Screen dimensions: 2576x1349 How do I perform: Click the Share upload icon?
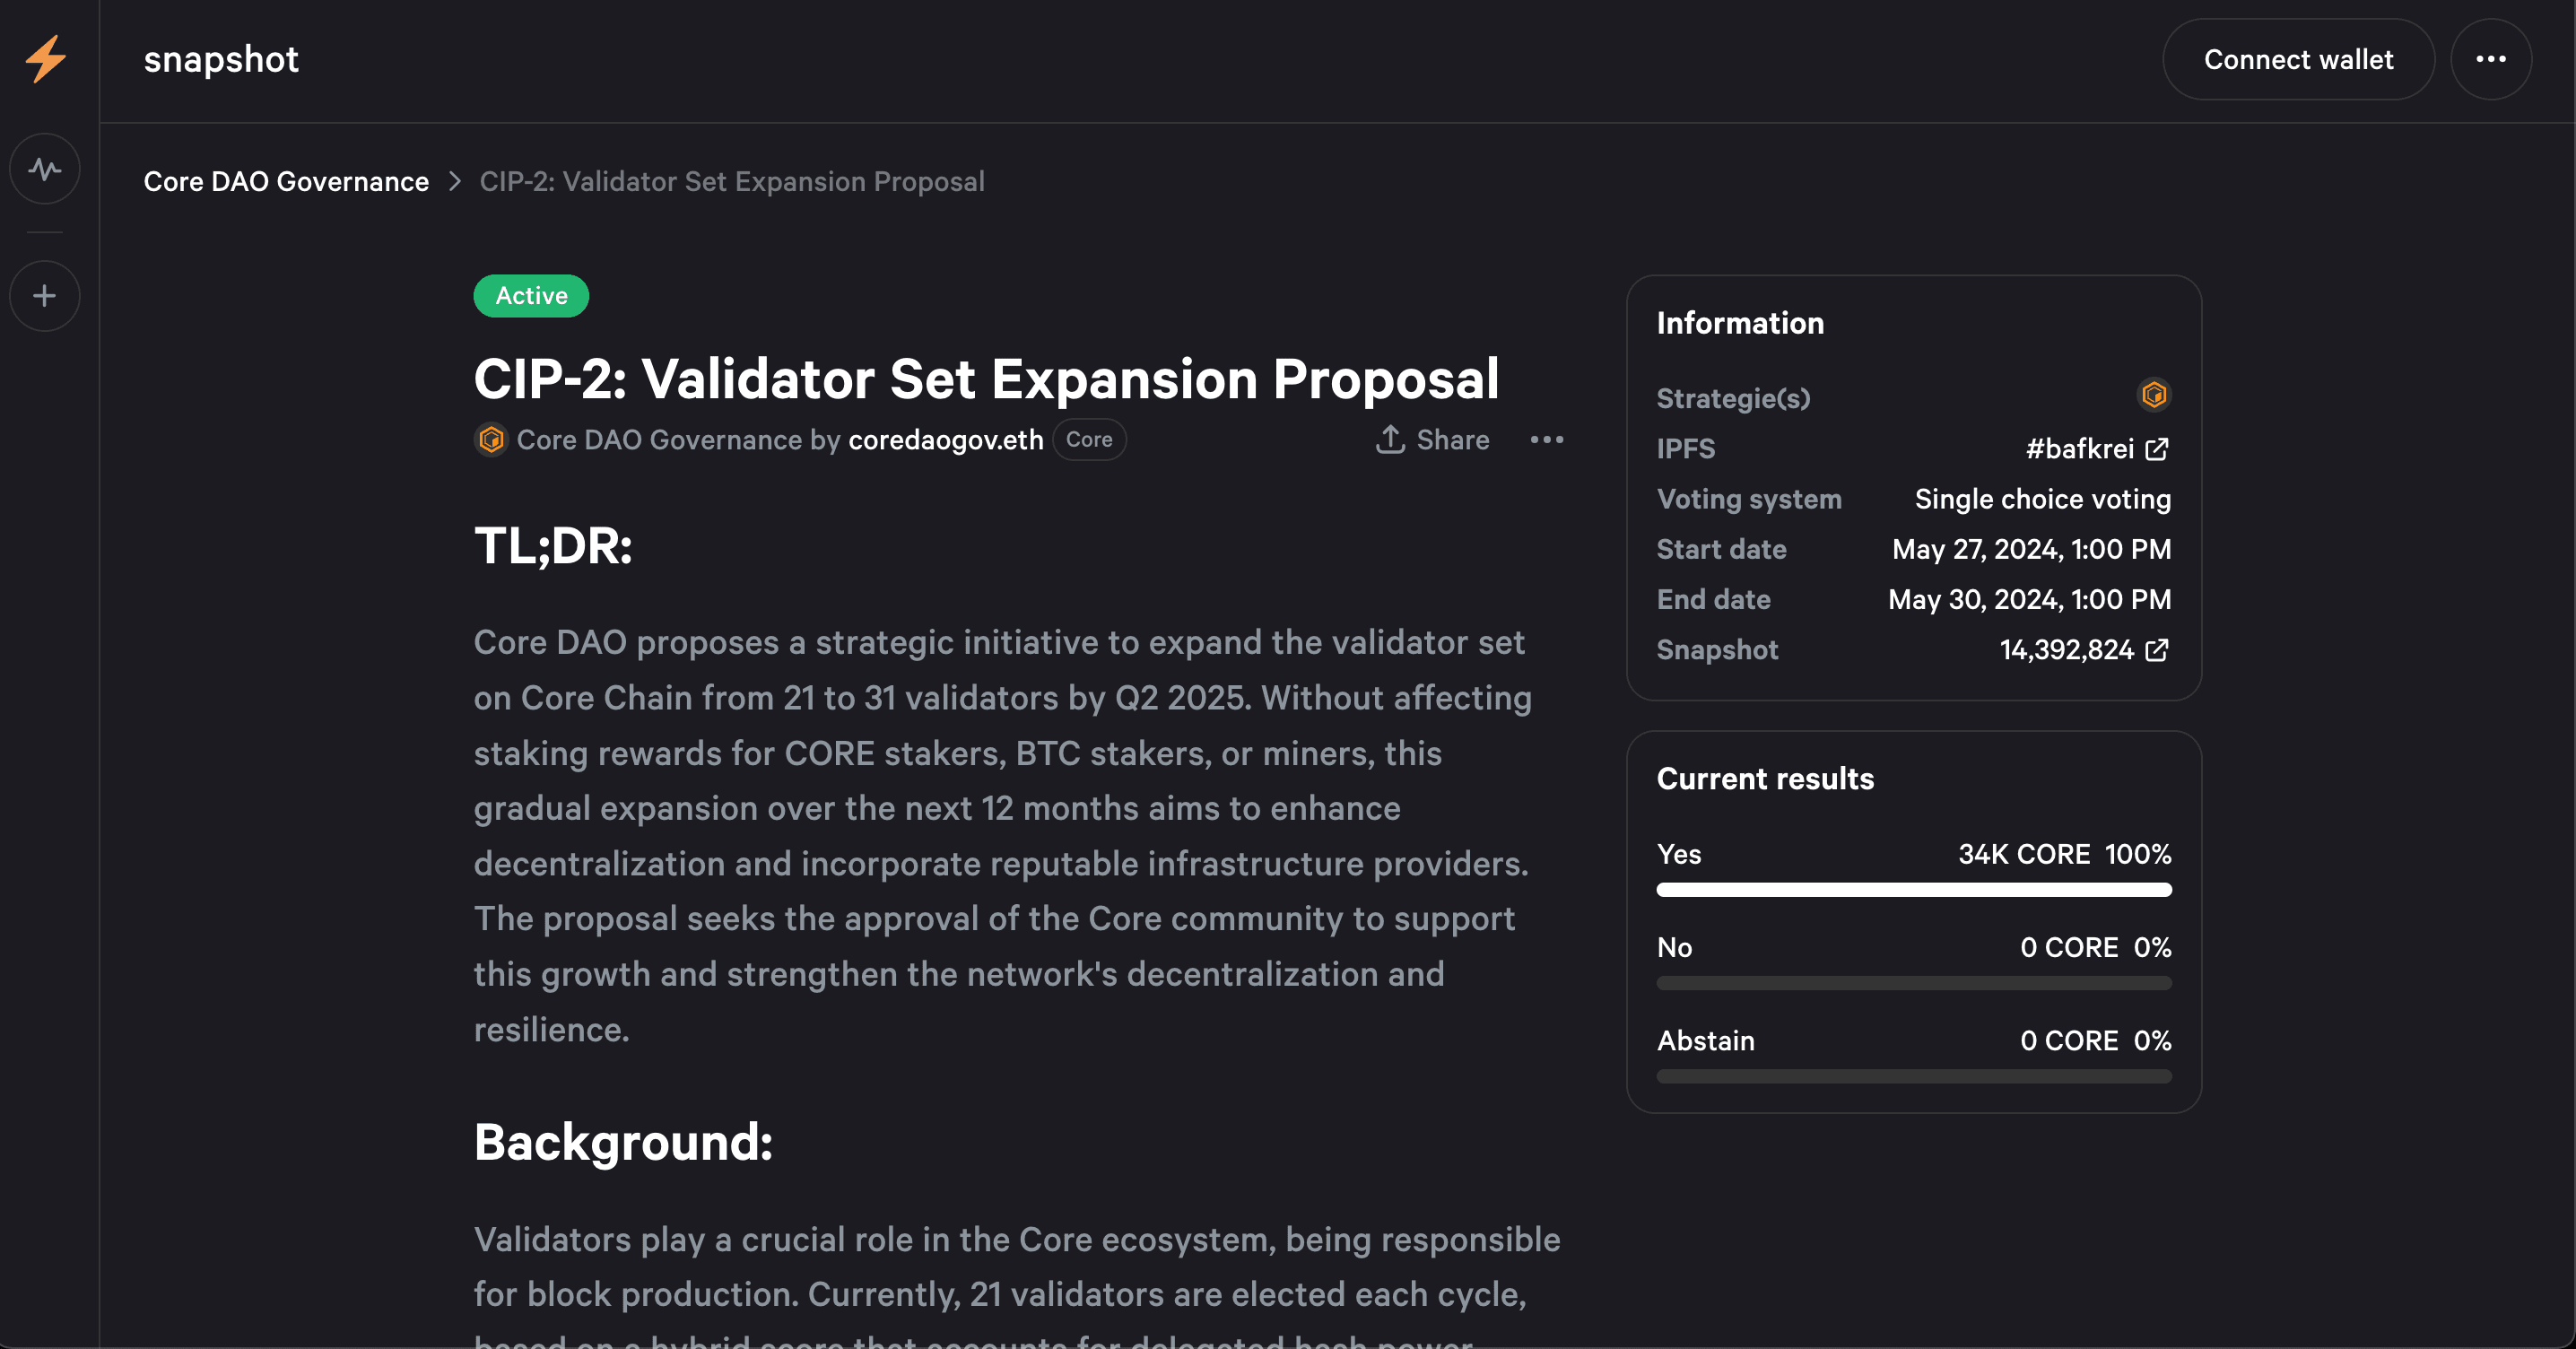[x=1390, y=439]
